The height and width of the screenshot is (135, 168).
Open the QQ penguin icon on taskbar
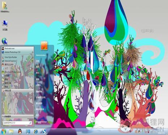click(x=20, y=132)
